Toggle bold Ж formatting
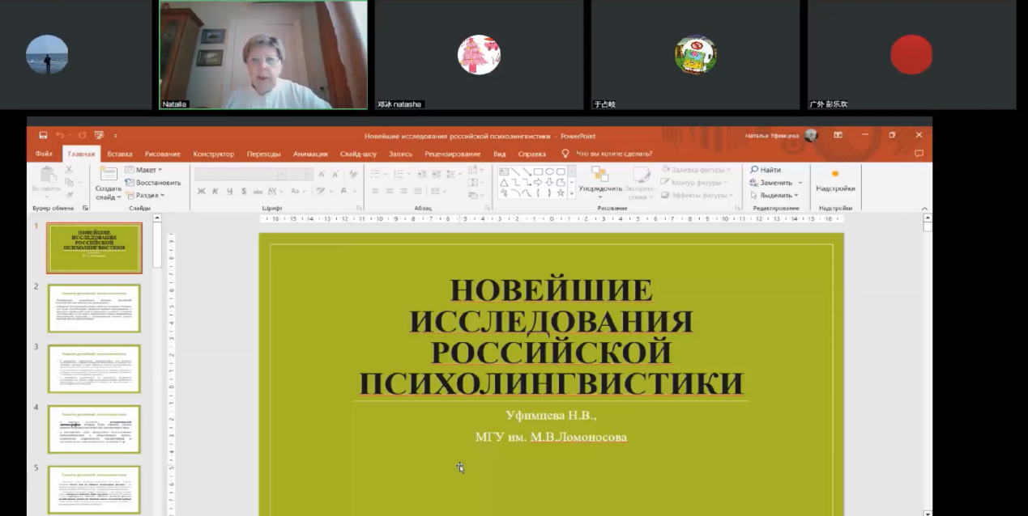This screenshot has height=516, width=1028. point(200,191)
